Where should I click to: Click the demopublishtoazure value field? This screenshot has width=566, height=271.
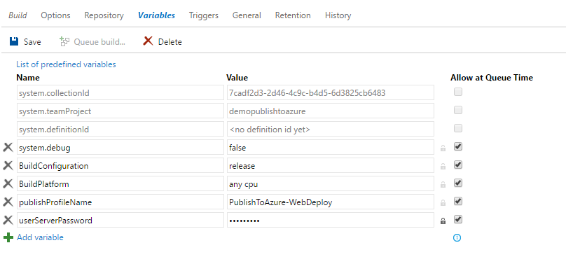coord(331,111)
